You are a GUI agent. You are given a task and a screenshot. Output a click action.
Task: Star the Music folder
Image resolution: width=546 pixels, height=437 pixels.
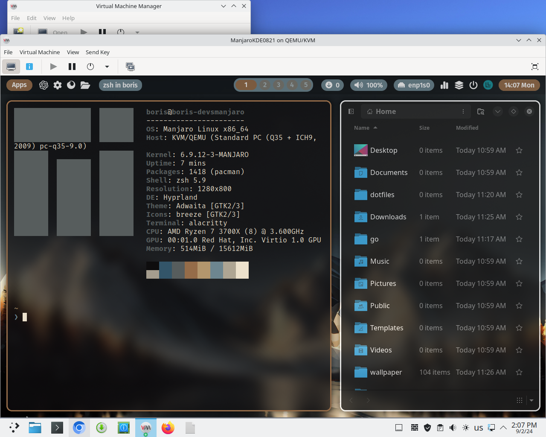pos(519,261)
